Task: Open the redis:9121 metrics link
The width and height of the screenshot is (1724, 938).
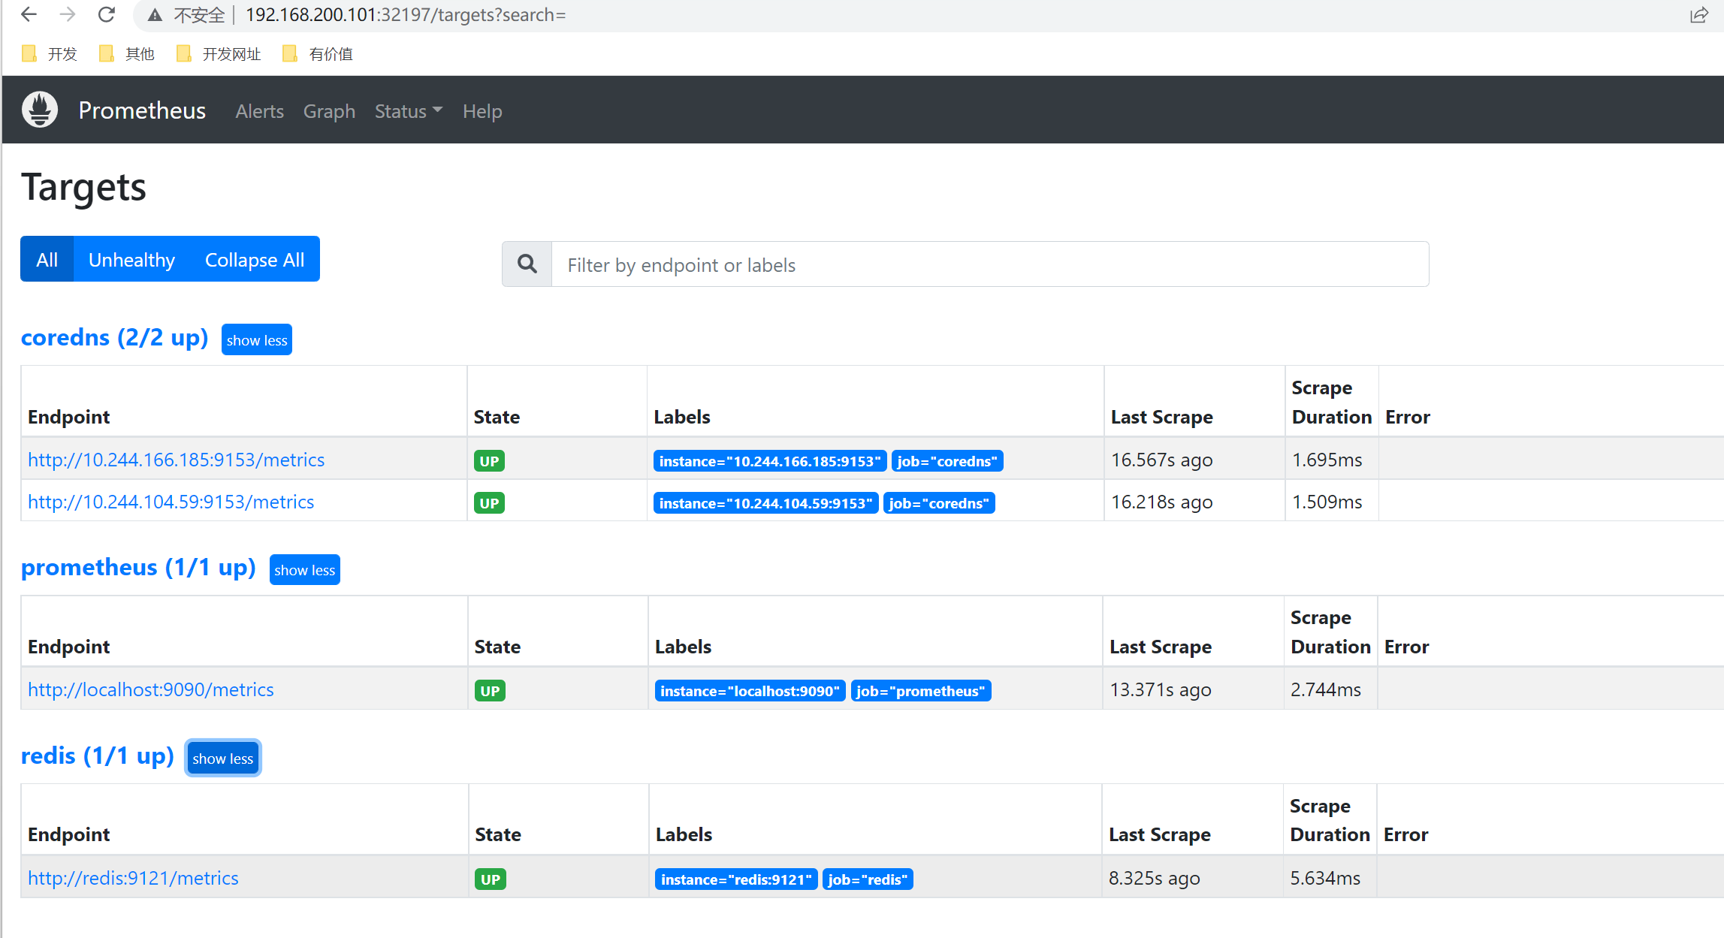Action: 133,878
